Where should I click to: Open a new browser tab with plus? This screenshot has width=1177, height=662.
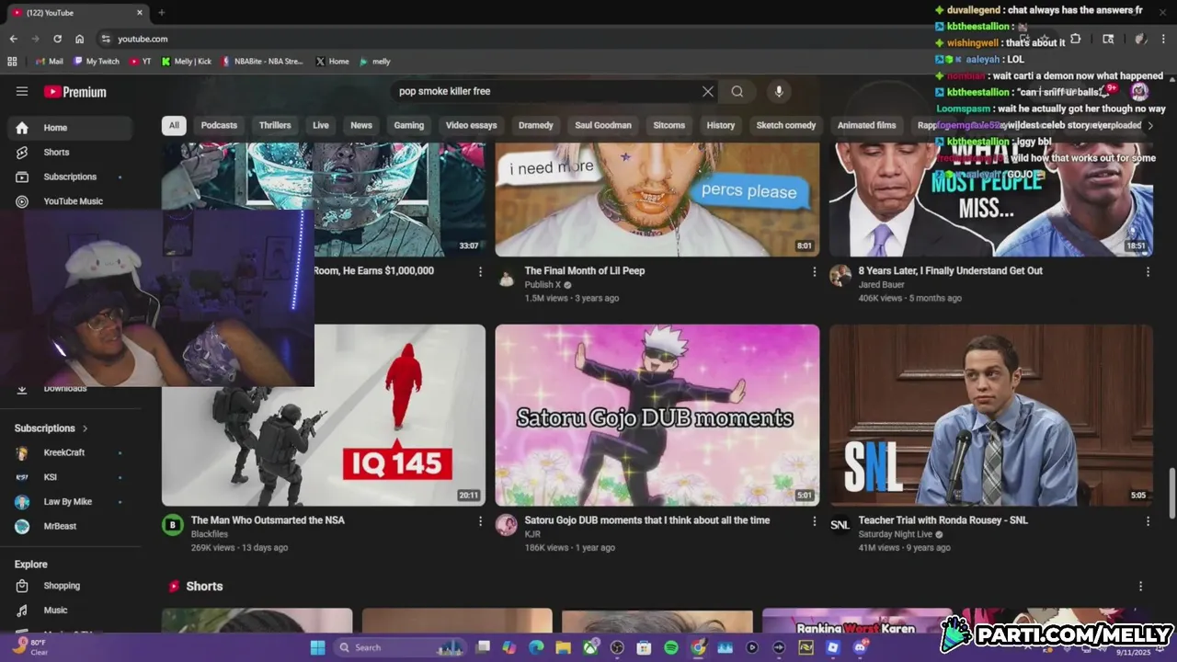162,13
